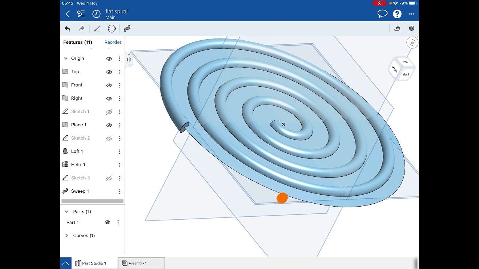
Task: Switch to the Part Studio 1 tab
Action: [94, 263]
